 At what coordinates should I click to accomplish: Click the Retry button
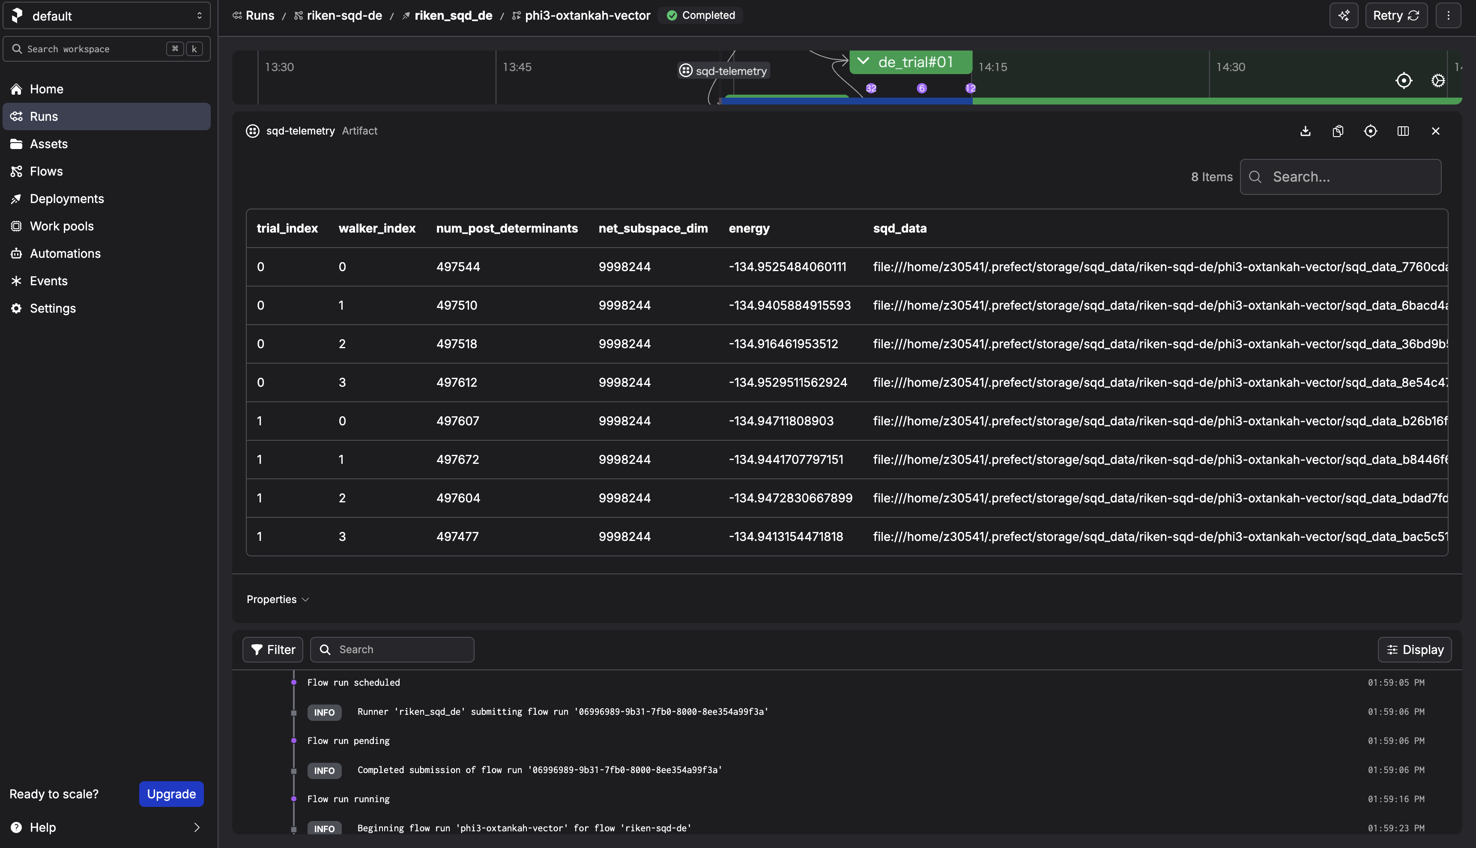1395,15
